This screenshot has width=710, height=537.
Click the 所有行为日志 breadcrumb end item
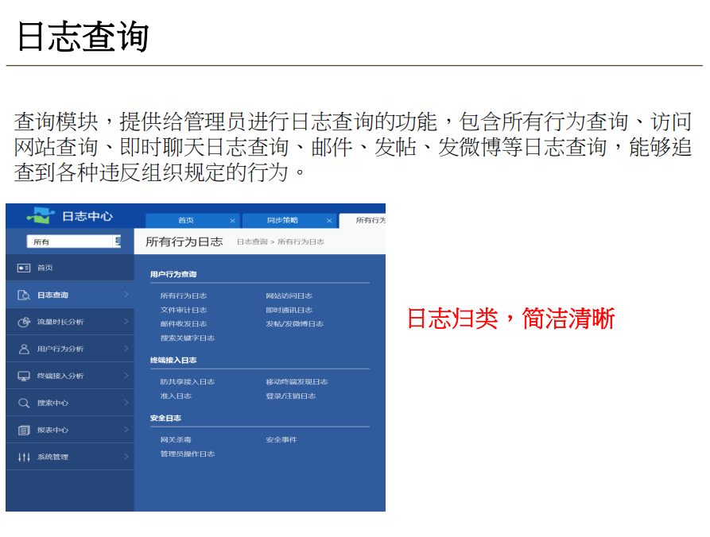pyautogui.click(x=301, y=242)
